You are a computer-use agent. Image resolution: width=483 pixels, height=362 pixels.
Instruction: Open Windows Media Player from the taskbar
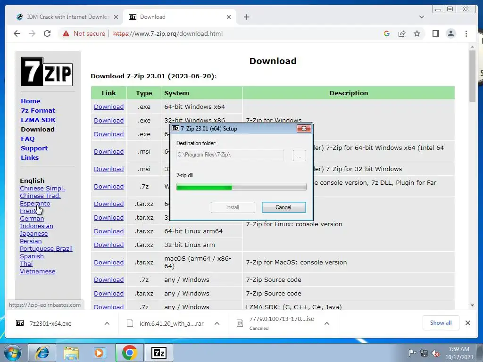tap(100, 353)
